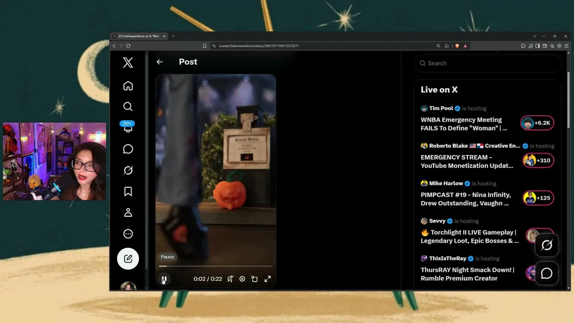Image resolution: width=574 pixels, height=323 pixels.
Task: Open Profile icon in sidebar
Action: coord(128,213)
